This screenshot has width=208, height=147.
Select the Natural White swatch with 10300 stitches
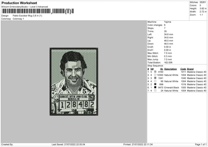[155, 75]
